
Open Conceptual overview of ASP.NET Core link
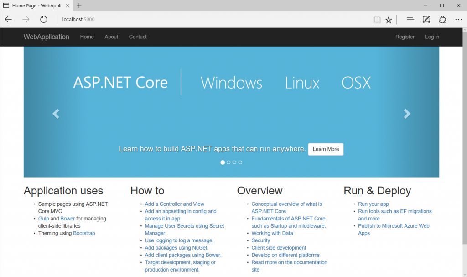point(286,208)
